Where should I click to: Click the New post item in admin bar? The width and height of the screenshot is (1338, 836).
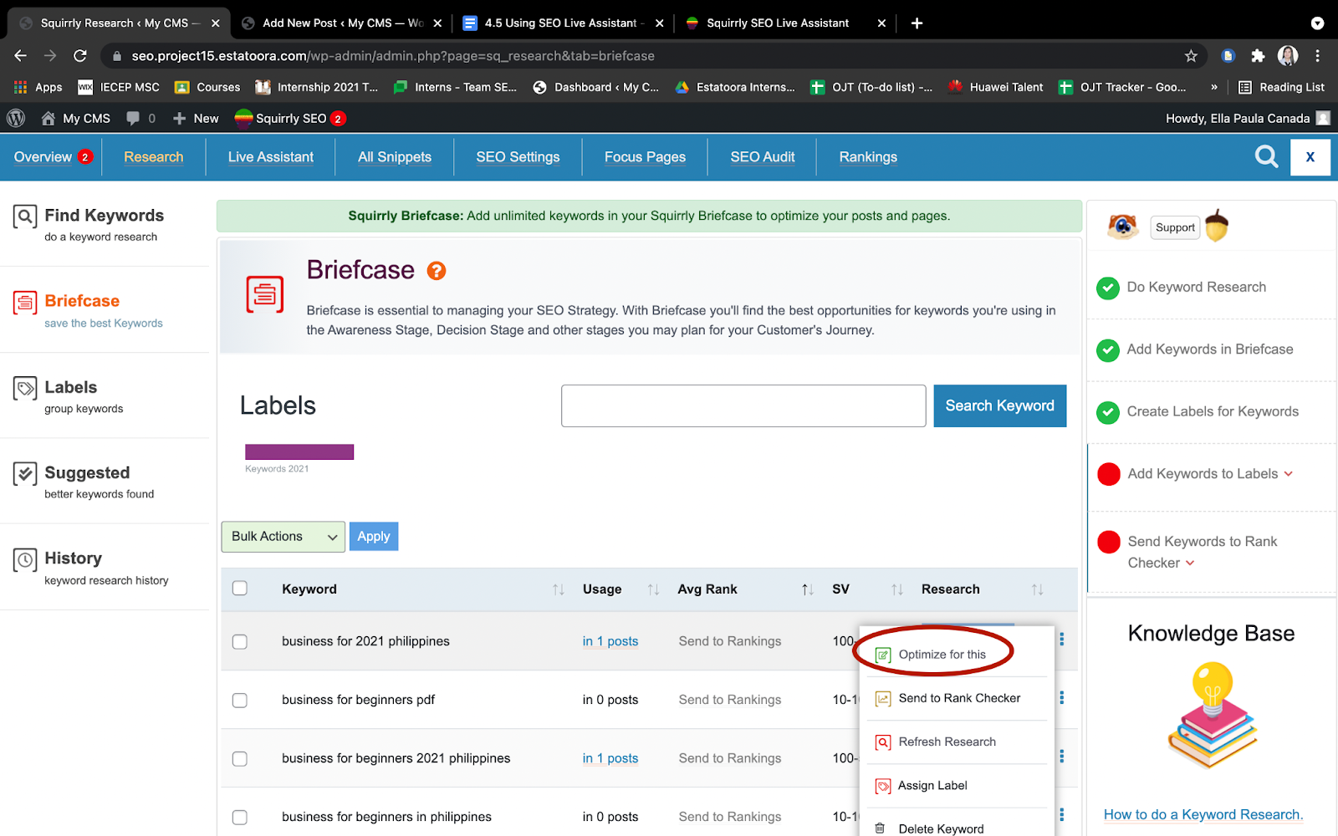click(x=196, y=119)
